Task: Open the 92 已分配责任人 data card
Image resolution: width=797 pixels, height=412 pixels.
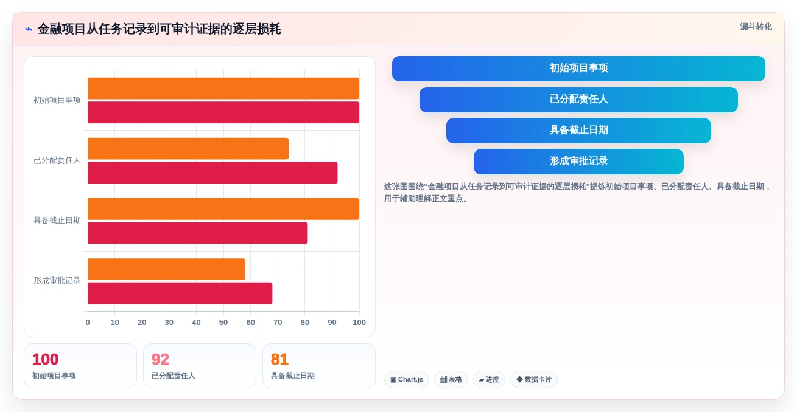Action: click(x=200, y=366)
